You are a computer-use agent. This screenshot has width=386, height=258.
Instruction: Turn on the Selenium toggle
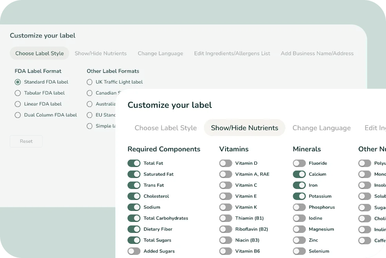coord(299,251)
